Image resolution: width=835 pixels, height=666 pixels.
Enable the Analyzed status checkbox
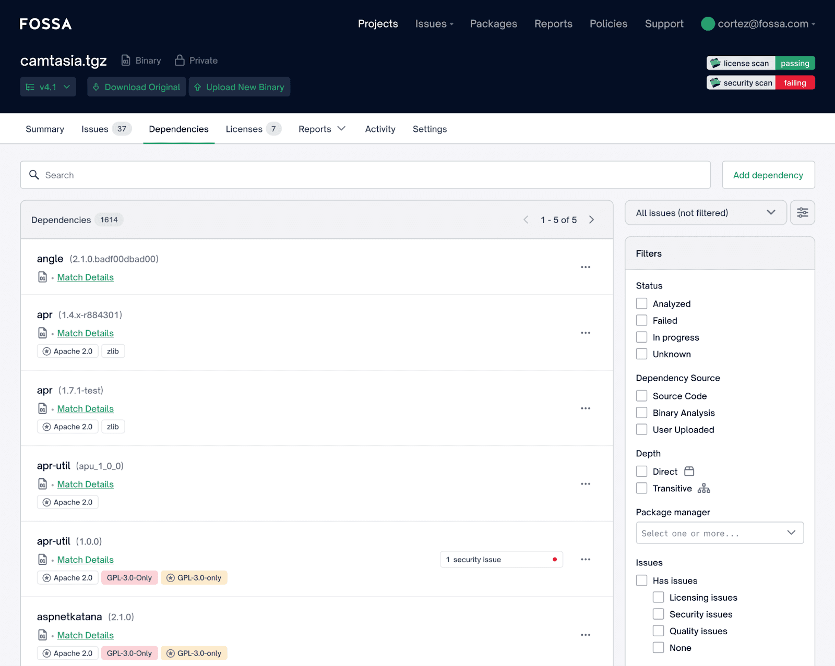[x=641, y=304]
